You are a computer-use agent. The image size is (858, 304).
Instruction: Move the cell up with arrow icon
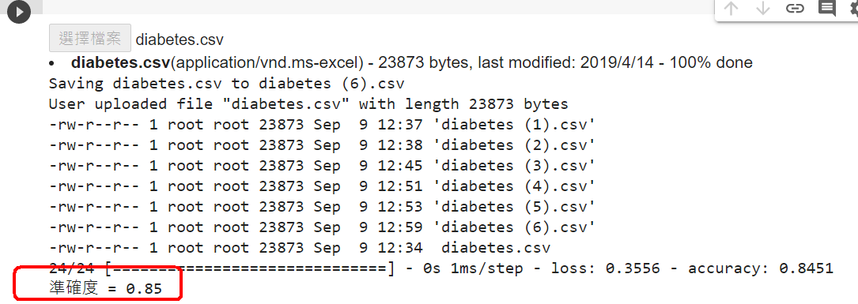[x=731, y=8]
